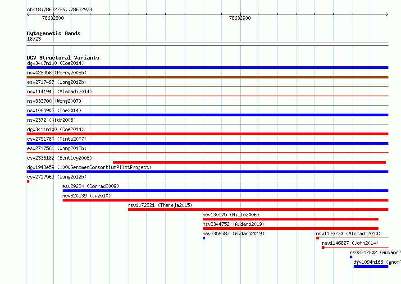Select esv2336182 (Bentley2008) label
Screen dimensions: 401x284
[x=59, y=158]
